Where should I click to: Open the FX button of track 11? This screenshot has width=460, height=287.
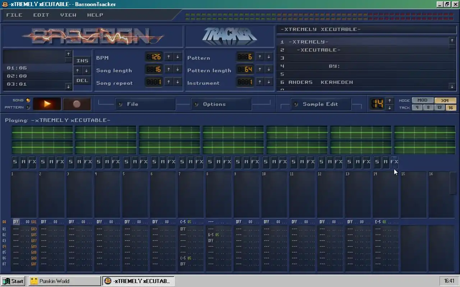[311, 162]
